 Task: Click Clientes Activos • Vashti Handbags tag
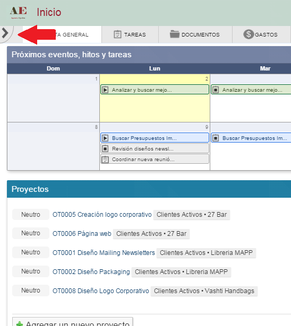[x=204, y=291]
